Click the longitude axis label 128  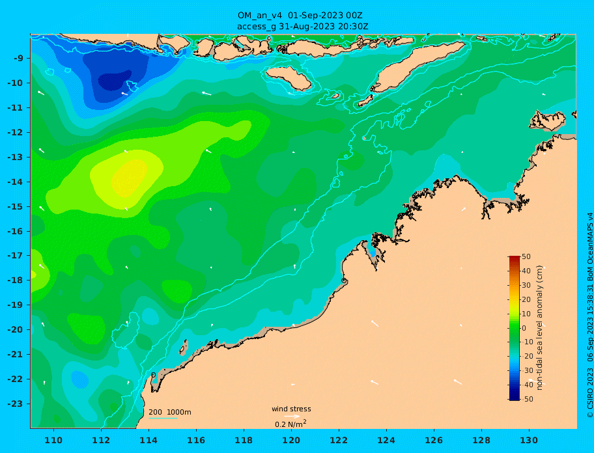(481, 441)
